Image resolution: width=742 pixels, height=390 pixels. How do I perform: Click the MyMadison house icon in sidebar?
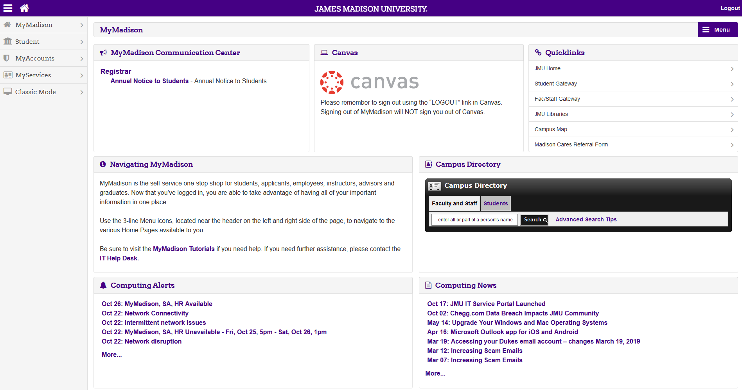pyautogui.click(x=7, y=25)
